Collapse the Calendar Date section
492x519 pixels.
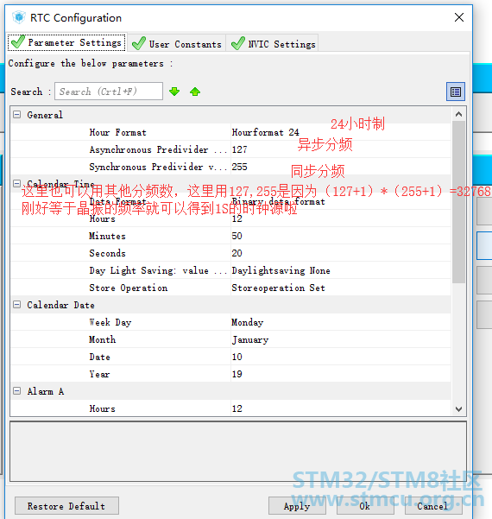17,305
